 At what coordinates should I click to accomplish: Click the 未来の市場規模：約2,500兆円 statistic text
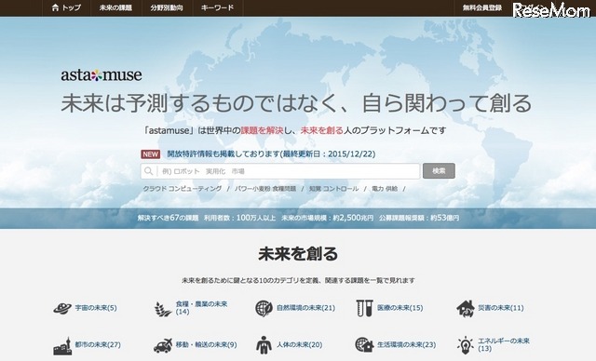pyautogui.click(x=327, y=218)
